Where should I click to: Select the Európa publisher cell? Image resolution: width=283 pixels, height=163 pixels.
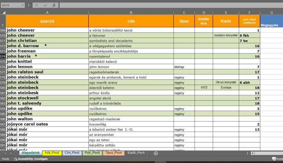click(x=226, y=88)
